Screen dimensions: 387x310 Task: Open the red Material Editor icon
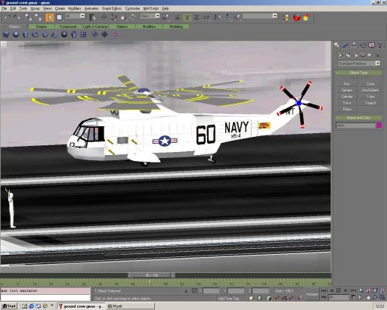tap(297, 17)
